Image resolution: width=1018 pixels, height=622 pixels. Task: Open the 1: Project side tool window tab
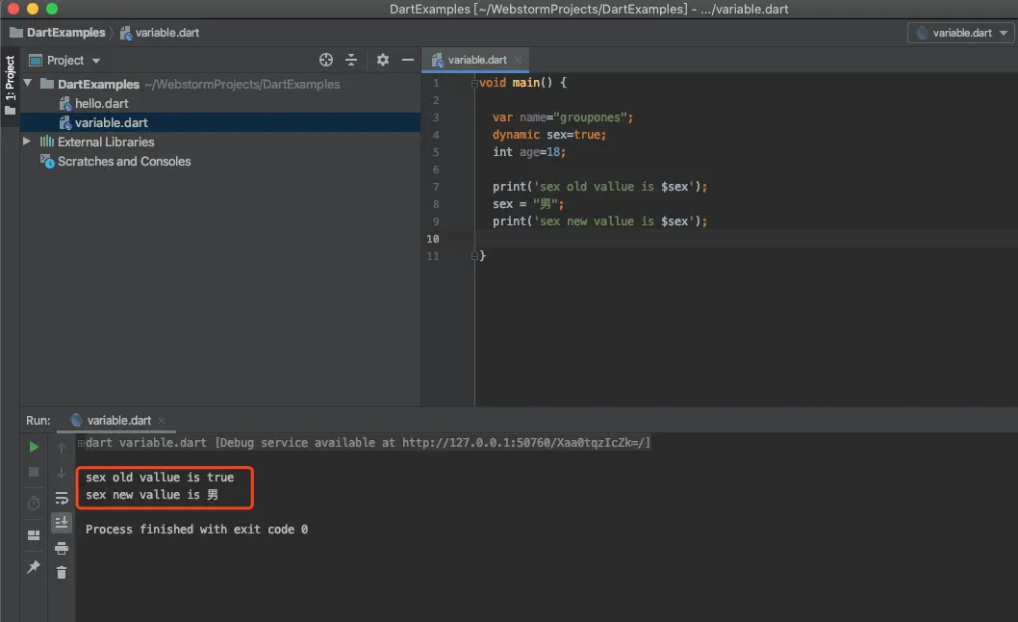10,85
